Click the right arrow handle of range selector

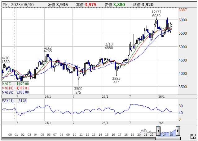pyautogui.click(x=178, y=131)
